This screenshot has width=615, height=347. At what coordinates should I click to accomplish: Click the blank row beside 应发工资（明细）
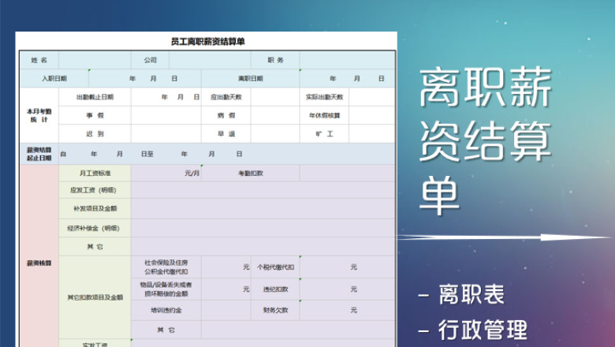[x=263, y=190]
